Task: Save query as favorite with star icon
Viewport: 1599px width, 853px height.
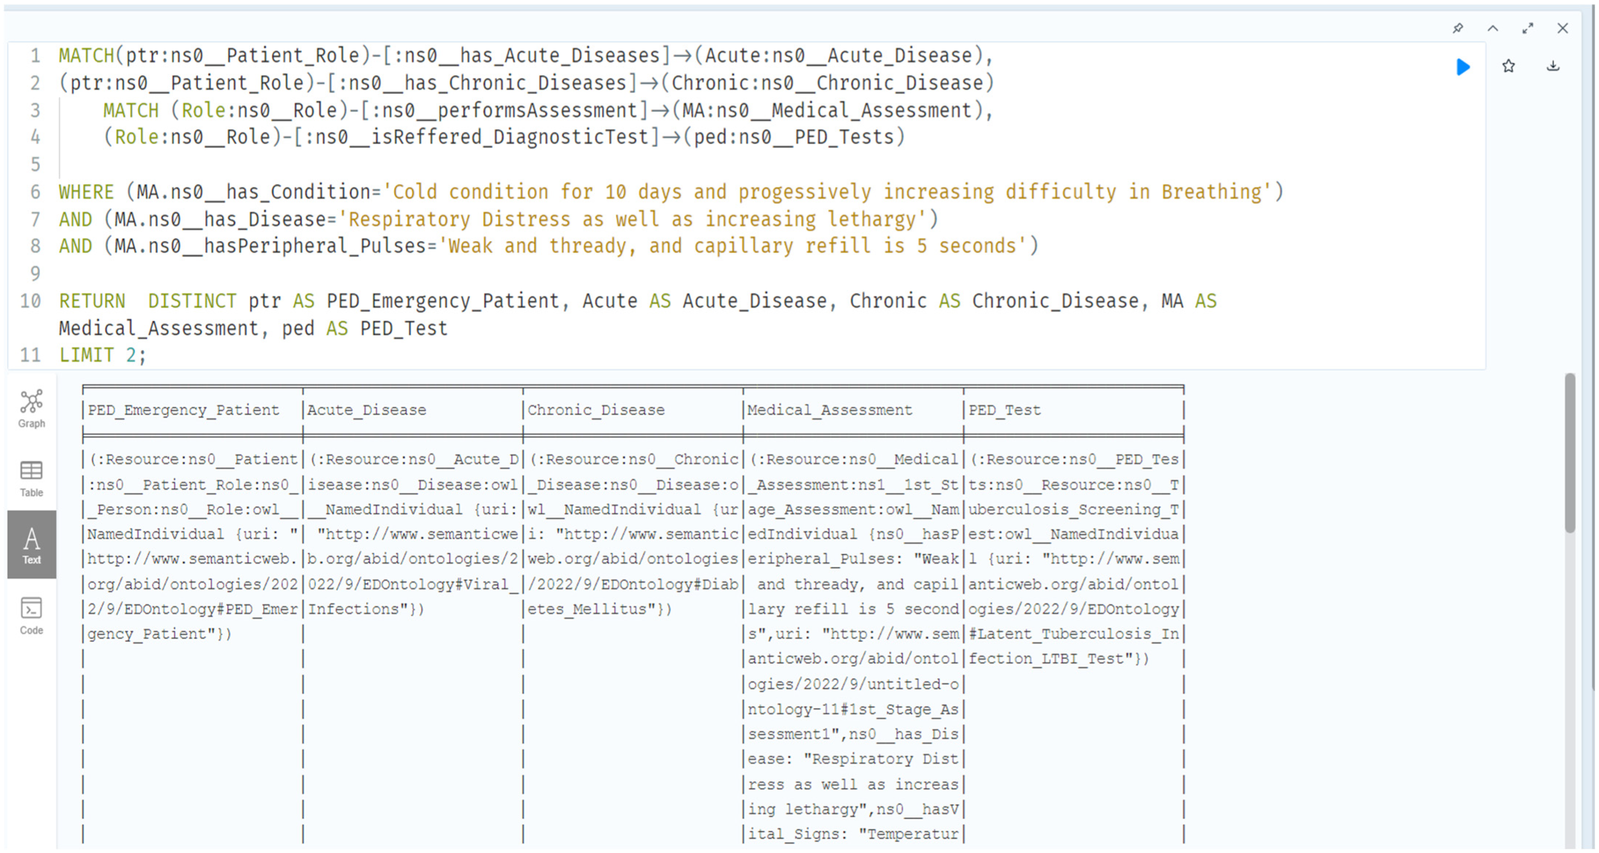Action: pyautogui.click(x=1508, y=66)
